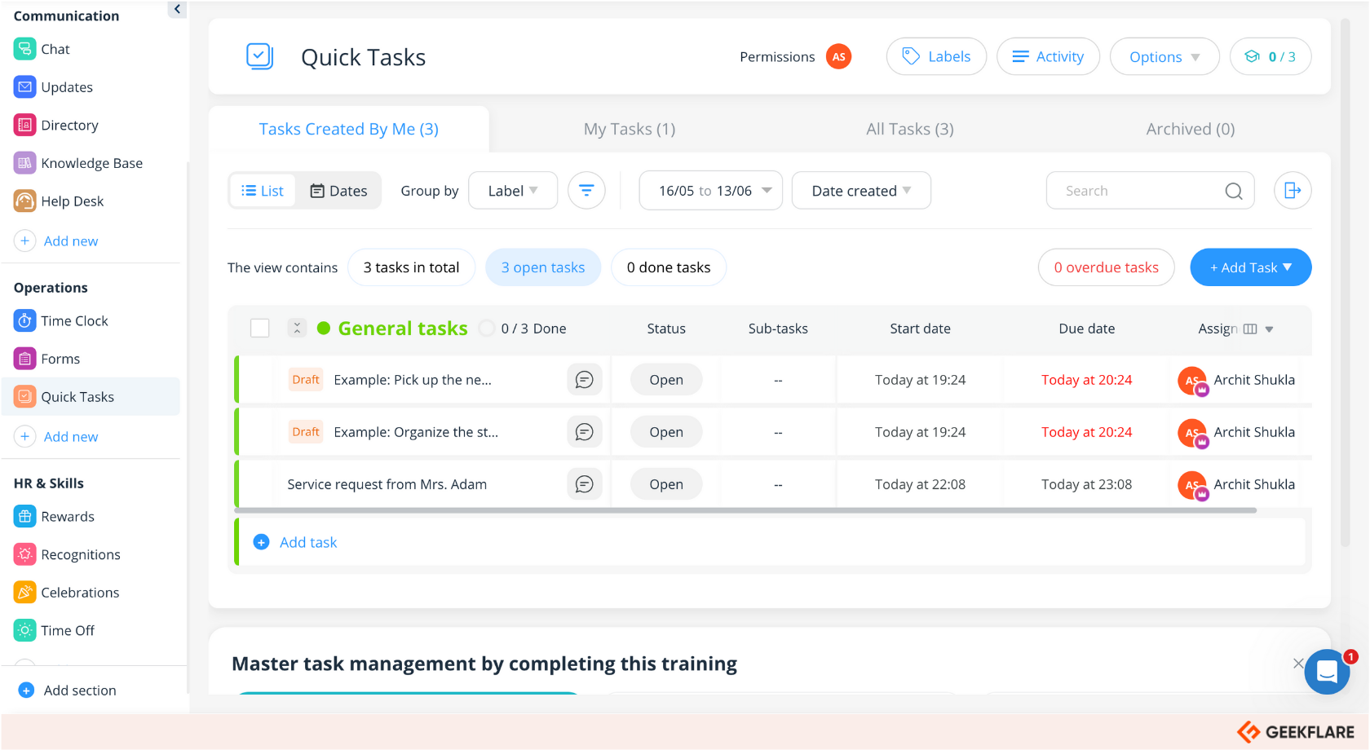Expand the Date created sort dropdown
Screen dimensions: 1370x750
click(860, 190)
